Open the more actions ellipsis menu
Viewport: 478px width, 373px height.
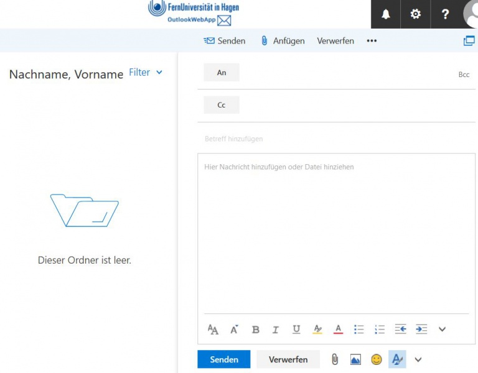(372, 41)
